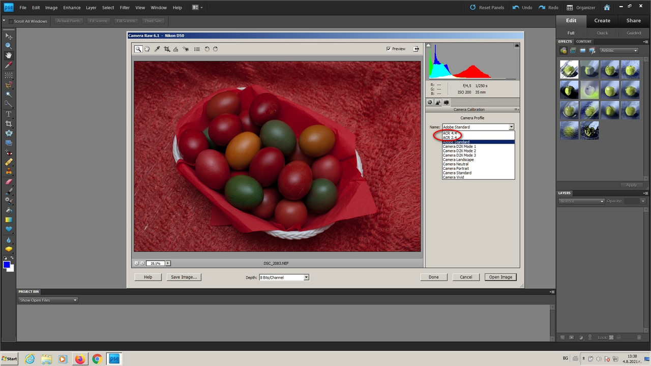Select the Clone Stamp tool

tap(9, 172)
